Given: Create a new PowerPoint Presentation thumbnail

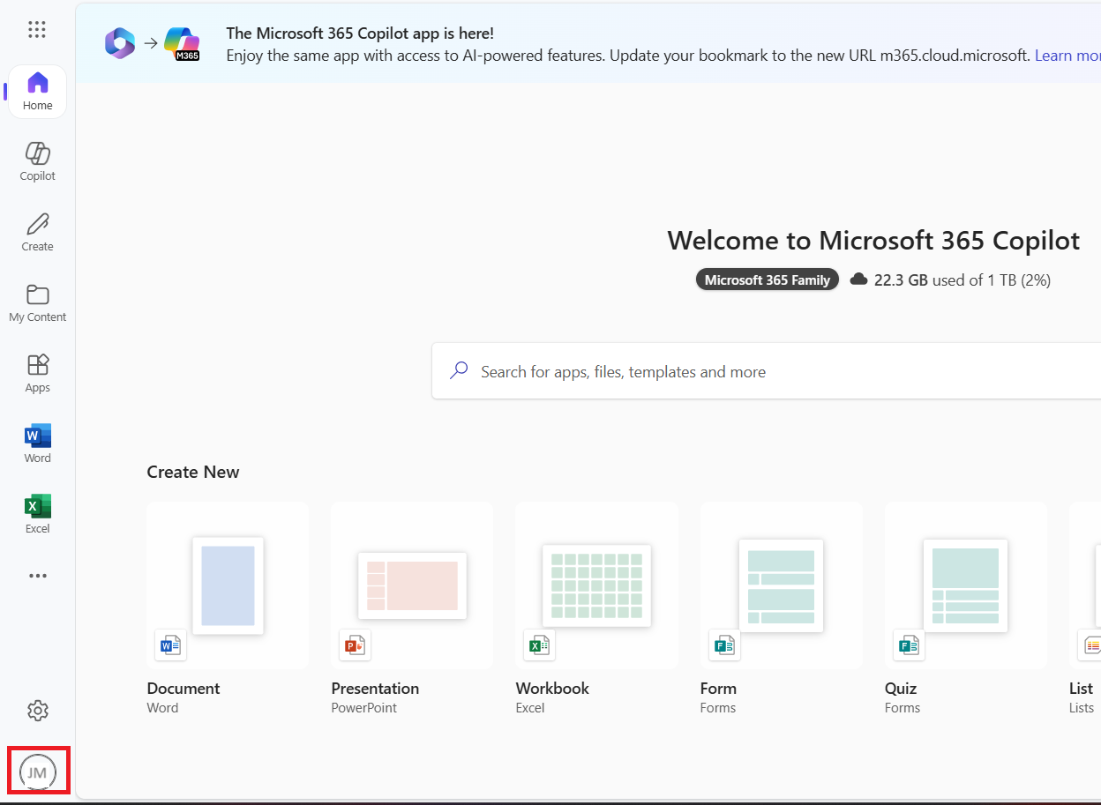Looking at the screenshot, I should tap(412, 585).
